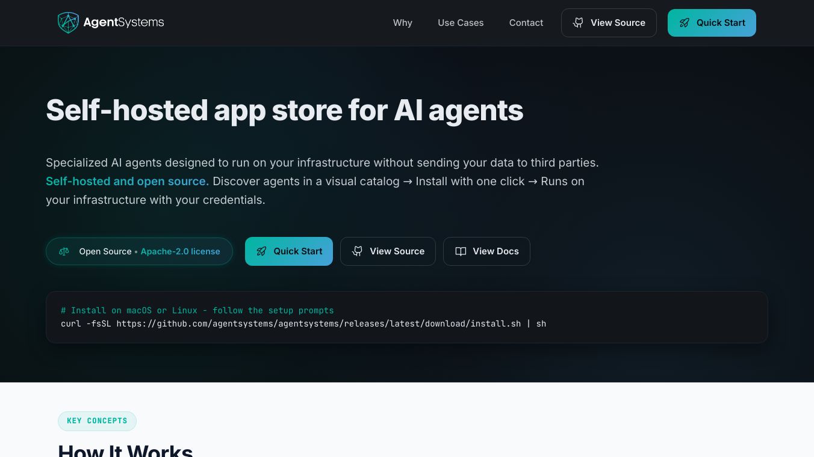The height and width of the screenshot is (457, 814).
Task: Click the AgentSystems shield logo icon
Action: click(68, 23)
